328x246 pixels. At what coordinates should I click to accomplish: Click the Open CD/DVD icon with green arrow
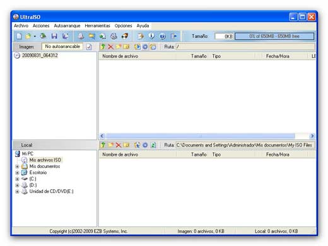point(43,36)
